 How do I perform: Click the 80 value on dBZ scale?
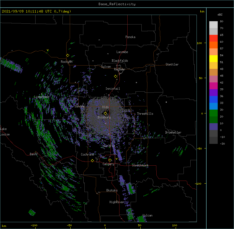(x=222, y=21)
